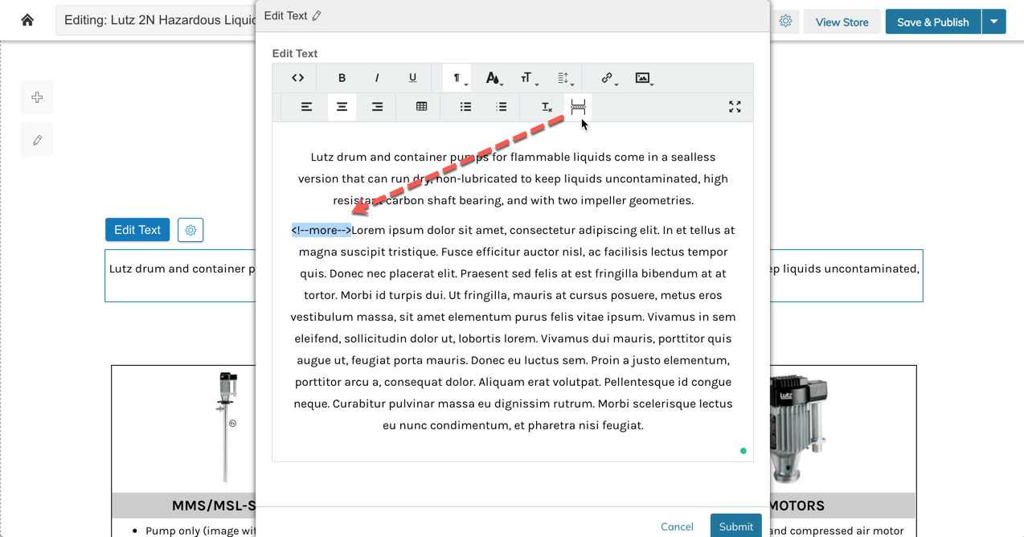Click the MMS/MSL-S heading on the page
This screenshot has width=1024, height=537.
pos(214,506)
